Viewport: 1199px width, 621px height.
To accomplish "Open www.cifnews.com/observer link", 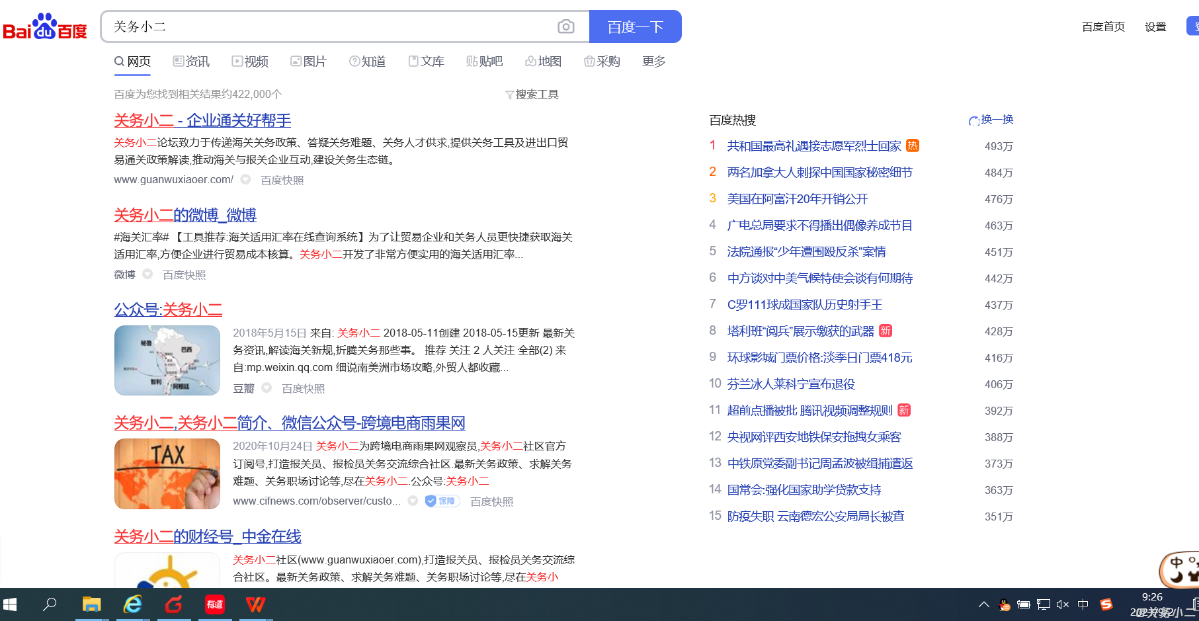I will pyautogui.click(x=317, y=501).
